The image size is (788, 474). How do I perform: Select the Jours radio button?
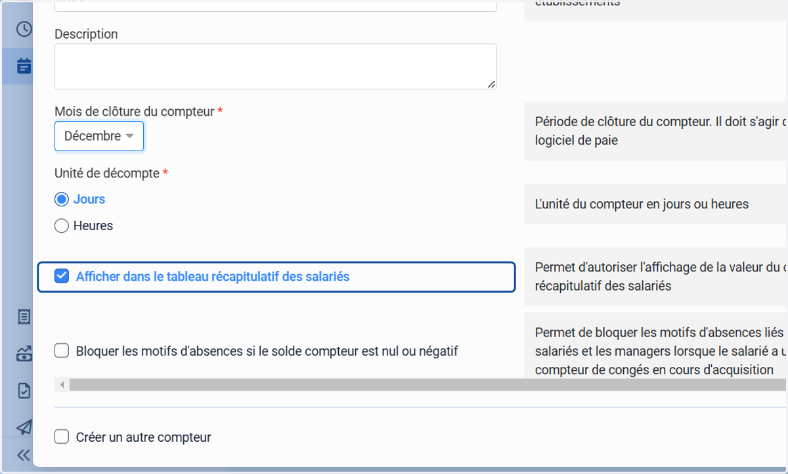(x=62, y=199)
